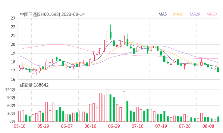This screenshot has width=223, height=133.
Task: Click the 07-19 date axis label
Action: (161, 126)
